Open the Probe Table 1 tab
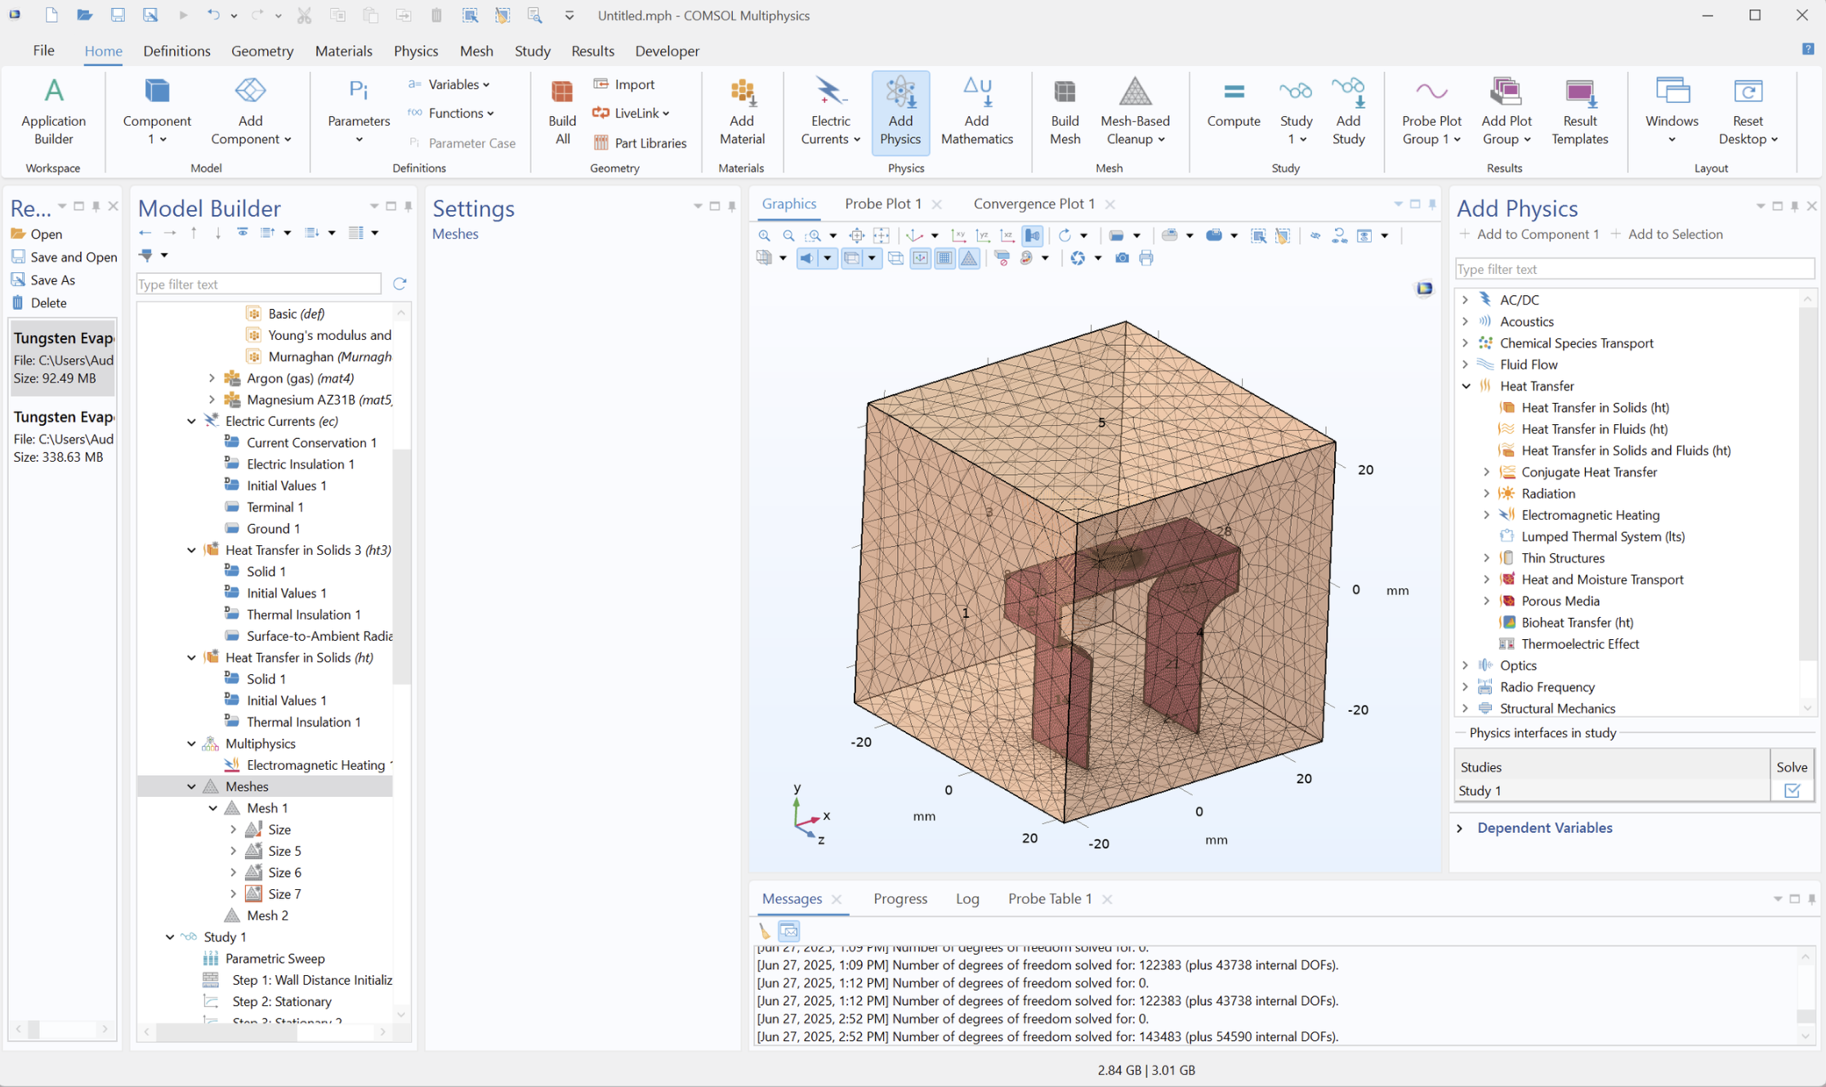 (x=1049, y=898)
